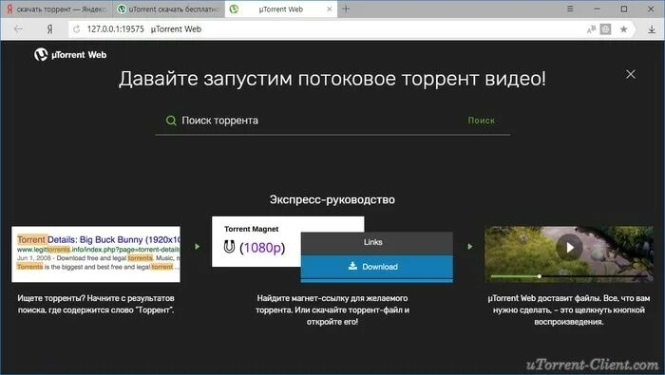Image resolution: width=665 pixels, height=375 pixels.
Task: Click the Давайте запустим потоковое торрент видео heading
Action: click(332, 79)
